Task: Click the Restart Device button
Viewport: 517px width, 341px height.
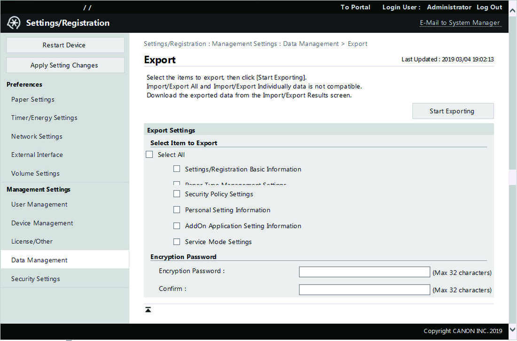Action: pos(65,45)
